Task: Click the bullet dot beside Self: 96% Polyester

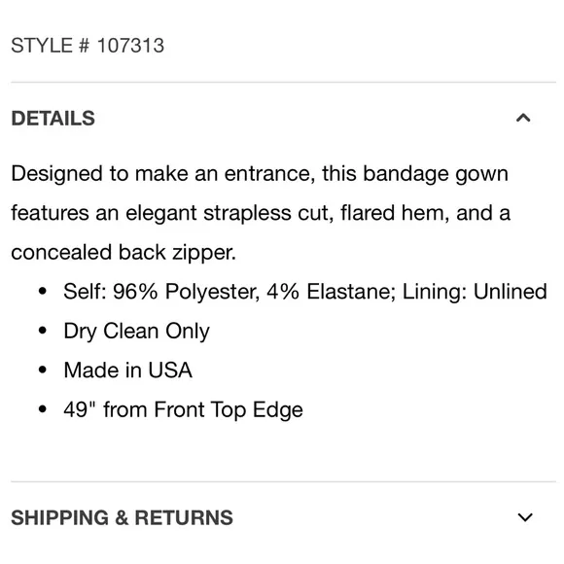Action: pyautogui.click(x=43, y=291)
